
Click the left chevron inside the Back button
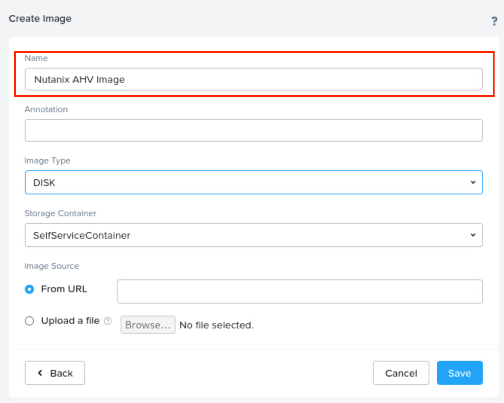tap(40, 373)
